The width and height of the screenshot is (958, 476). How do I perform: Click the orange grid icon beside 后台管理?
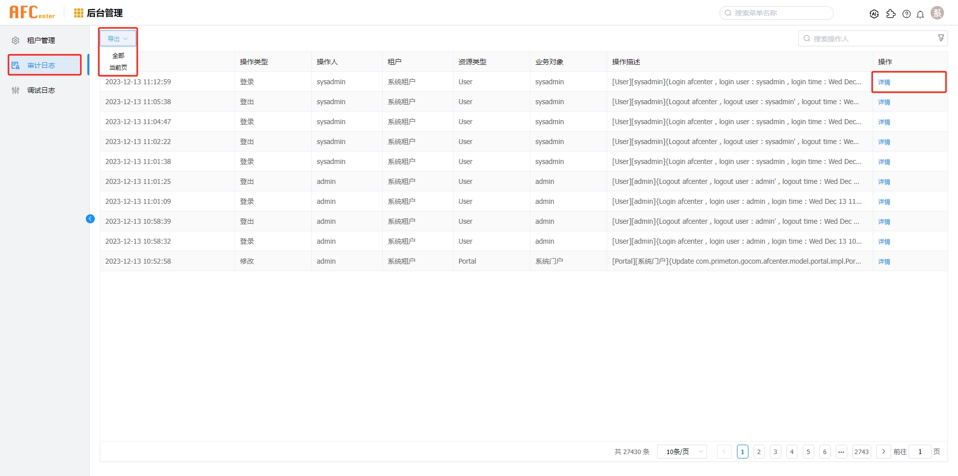78,13
